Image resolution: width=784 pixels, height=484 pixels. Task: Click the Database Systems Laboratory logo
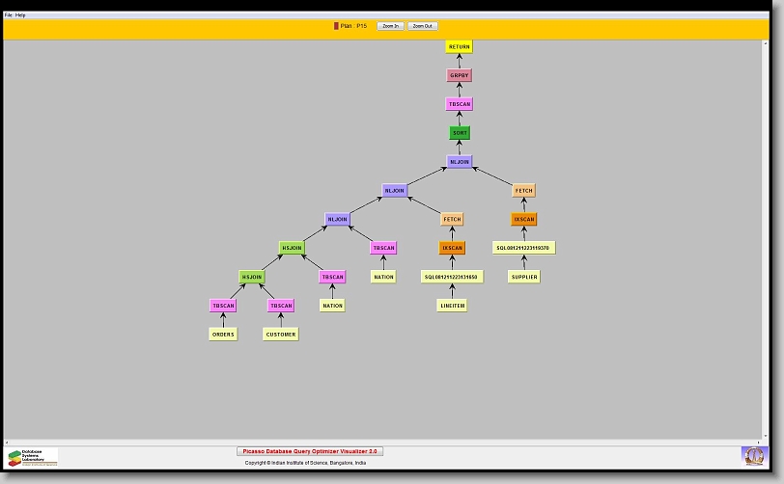click(x=32, y=457)
